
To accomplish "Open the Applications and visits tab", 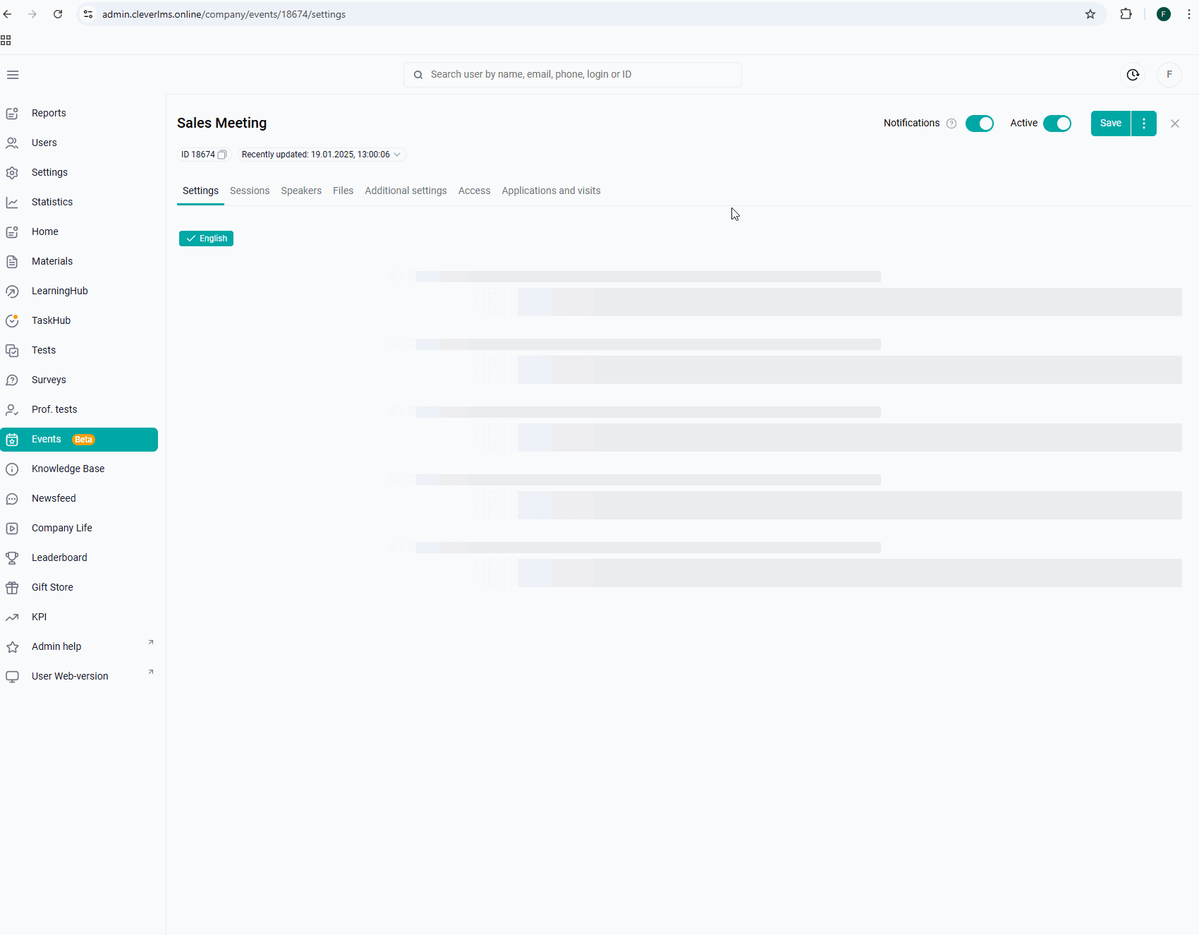I will click(551, 191).
